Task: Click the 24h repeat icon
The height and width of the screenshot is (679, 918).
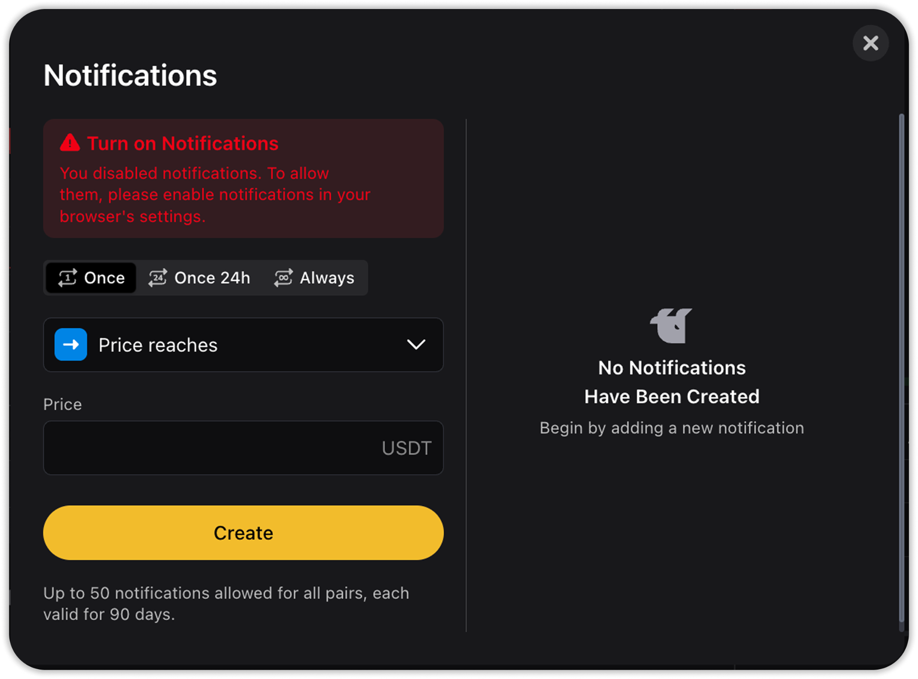Action: (158, 278)
